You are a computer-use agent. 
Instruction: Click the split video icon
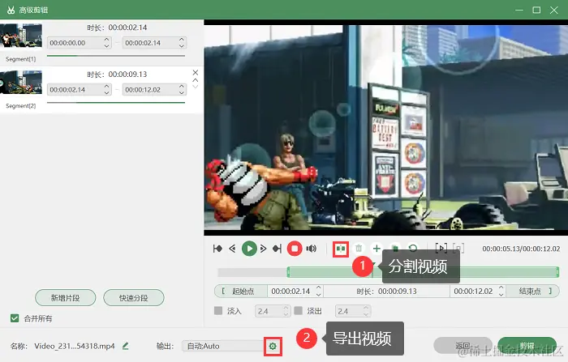[341, 249]
